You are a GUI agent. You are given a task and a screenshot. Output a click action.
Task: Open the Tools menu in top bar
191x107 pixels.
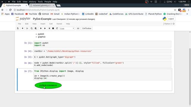click(x=40, y=2)
